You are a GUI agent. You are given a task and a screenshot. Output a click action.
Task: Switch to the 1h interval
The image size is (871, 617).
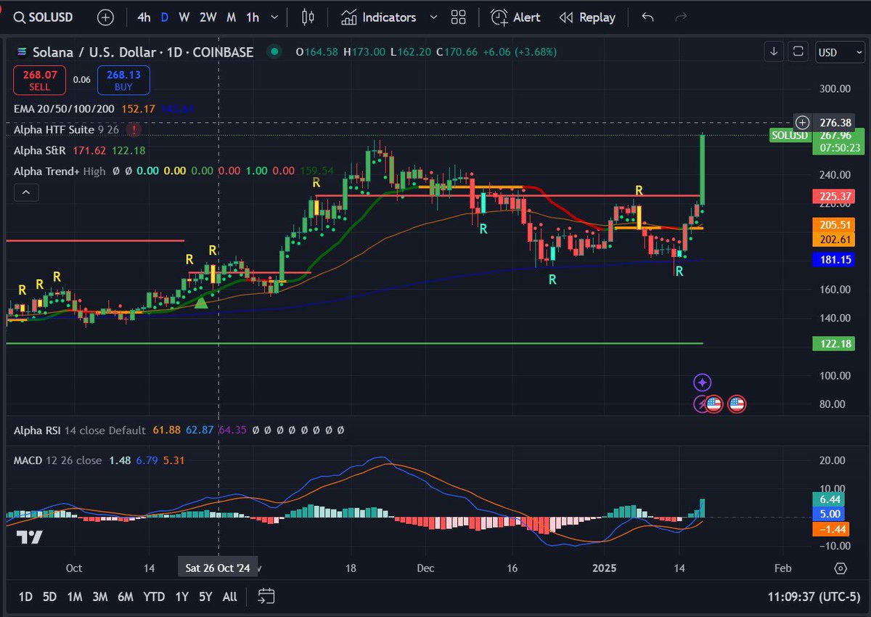(x=252, y=17)
